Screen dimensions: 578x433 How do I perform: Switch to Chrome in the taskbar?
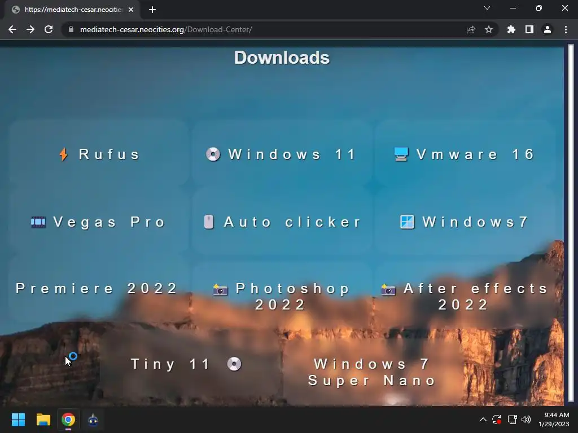pyautogui.click(x=68, y=419)
